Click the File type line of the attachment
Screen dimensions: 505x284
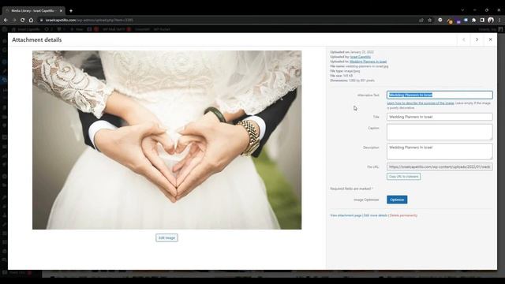(345, 71)
